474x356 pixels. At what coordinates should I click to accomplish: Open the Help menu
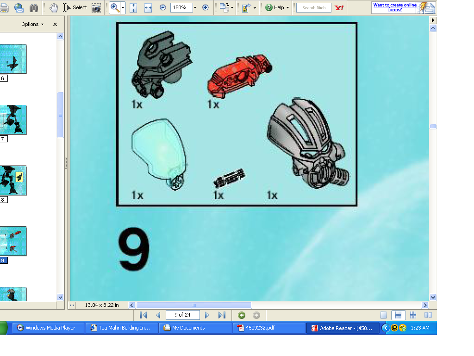pyautogui.click(x=277, y=7)
